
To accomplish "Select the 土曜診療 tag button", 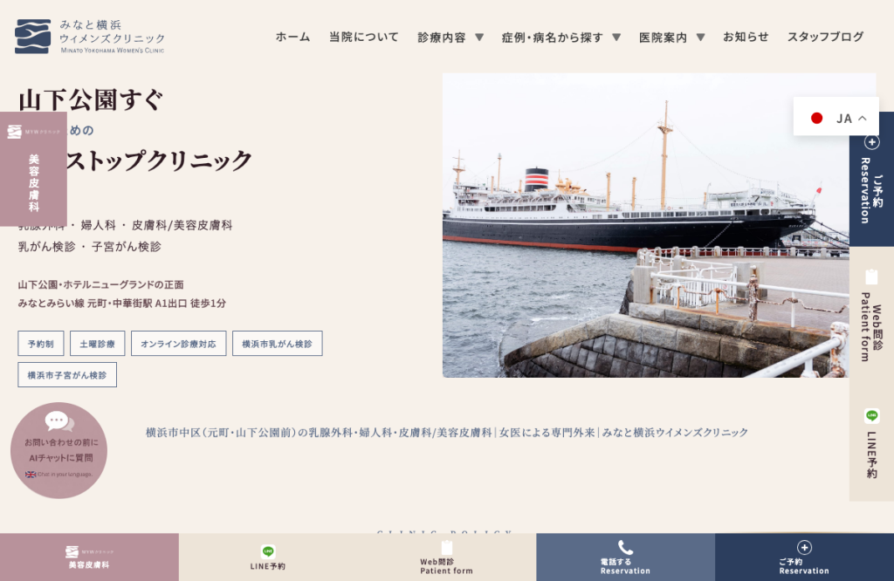I will point(98,344).
